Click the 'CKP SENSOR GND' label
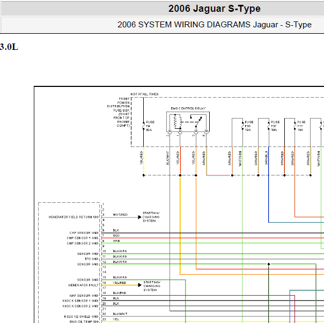The height and width of the screenshot is (323, 324). [x=84, y=233]
